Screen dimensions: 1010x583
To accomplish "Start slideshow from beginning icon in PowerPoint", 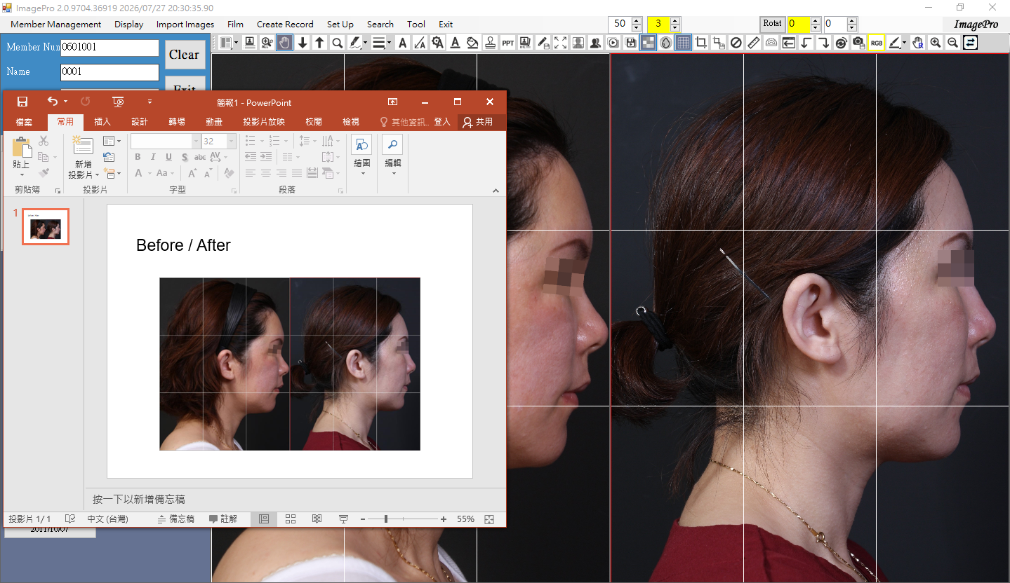I will 118,102.
